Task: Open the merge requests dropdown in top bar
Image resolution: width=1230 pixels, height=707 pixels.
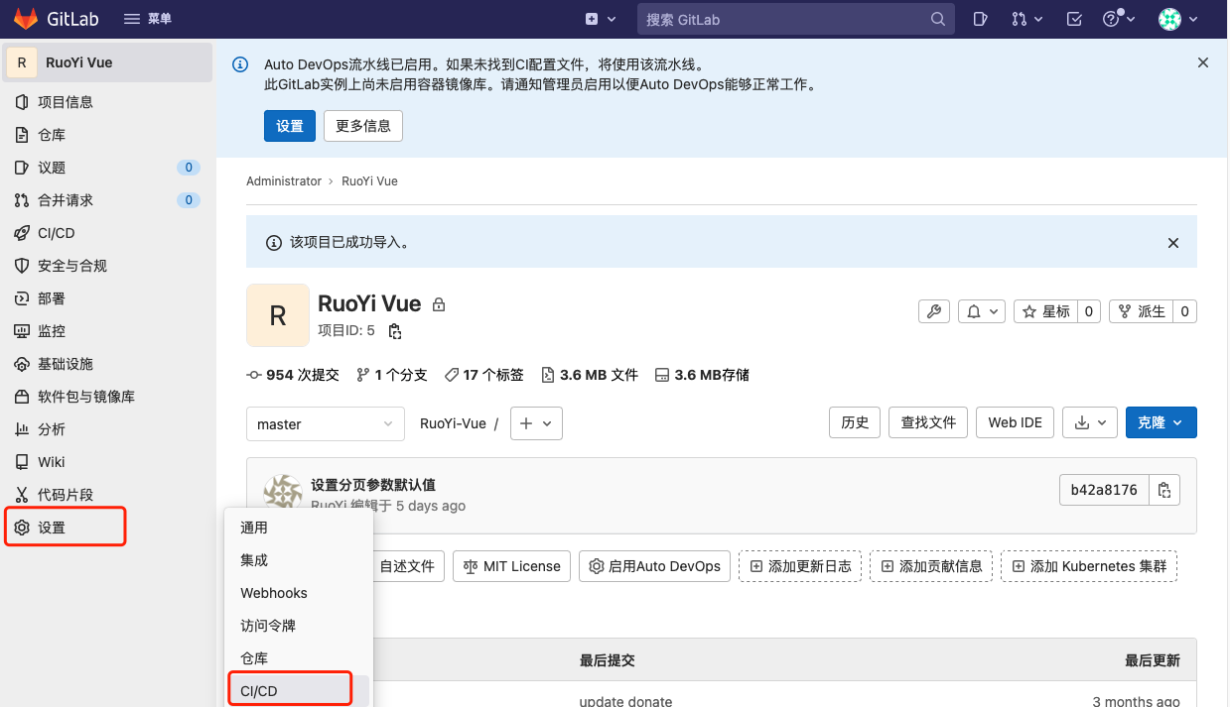Action: (x=1027, y=19)
